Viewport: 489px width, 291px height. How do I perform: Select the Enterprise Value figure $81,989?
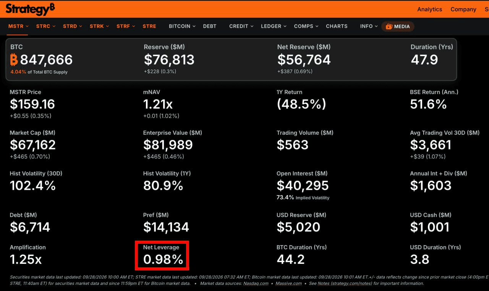[168, 145]
